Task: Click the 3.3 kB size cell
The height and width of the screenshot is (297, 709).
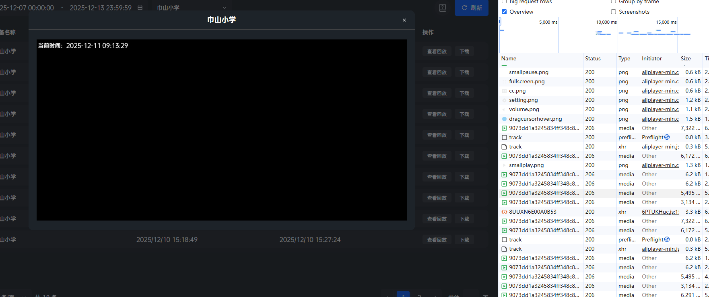Action: (693, 212)
